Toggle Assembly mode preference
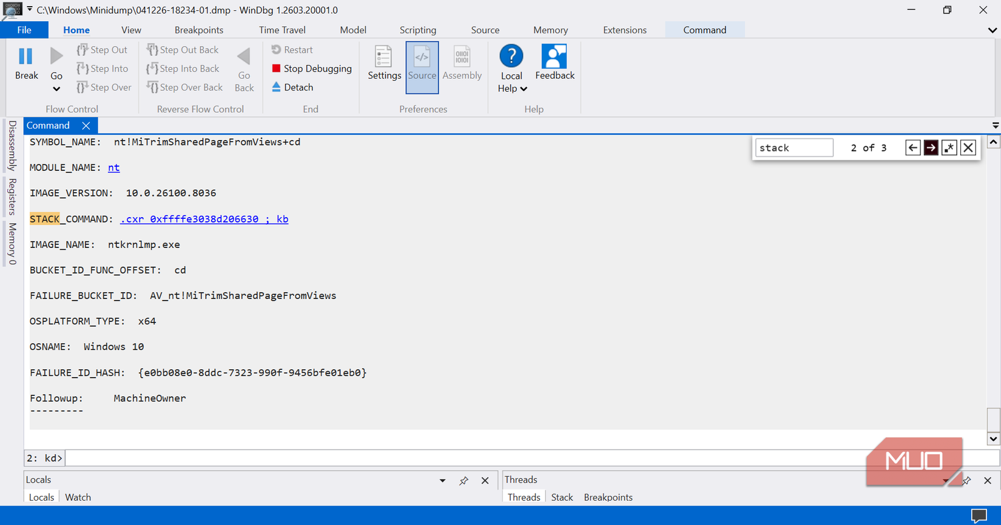 [x=462, y=64]
